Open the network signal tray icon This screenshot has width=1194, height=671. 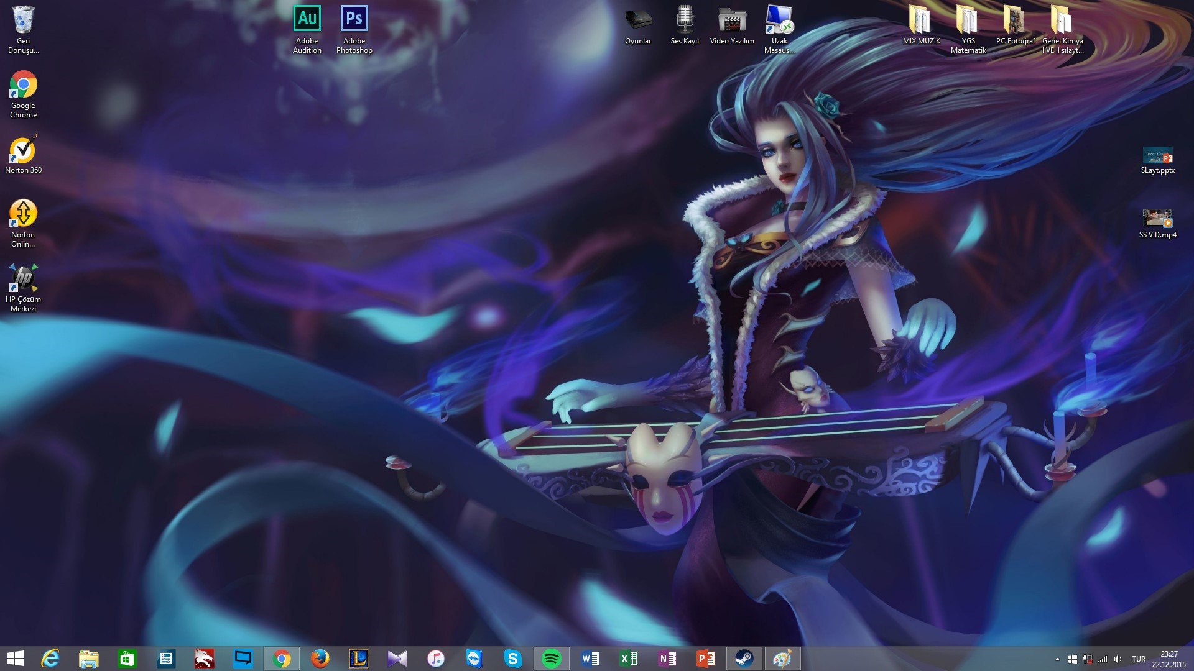click(x=1103, y=659)
